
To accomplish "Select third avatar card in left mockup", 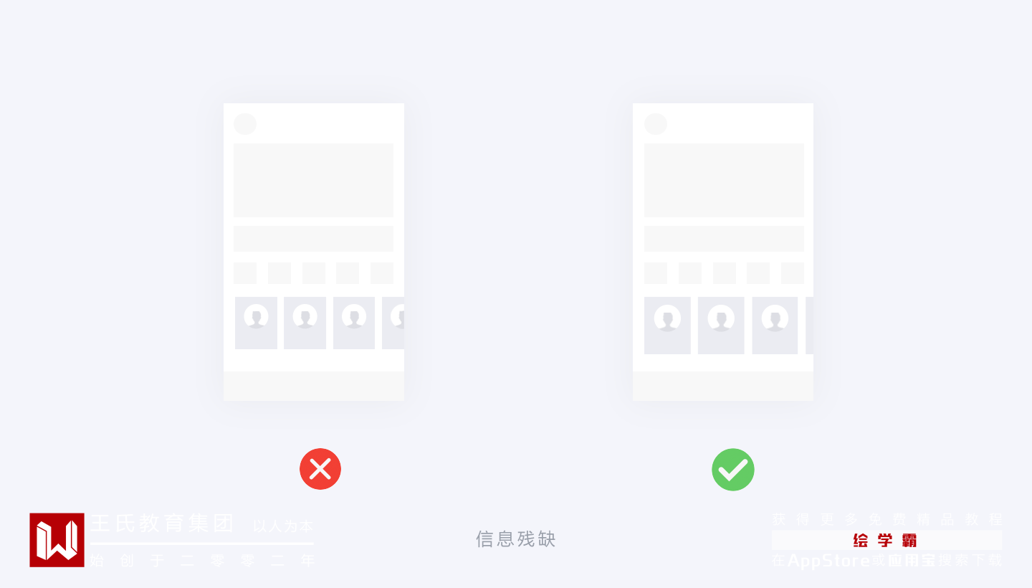I will tap(354, 323).
